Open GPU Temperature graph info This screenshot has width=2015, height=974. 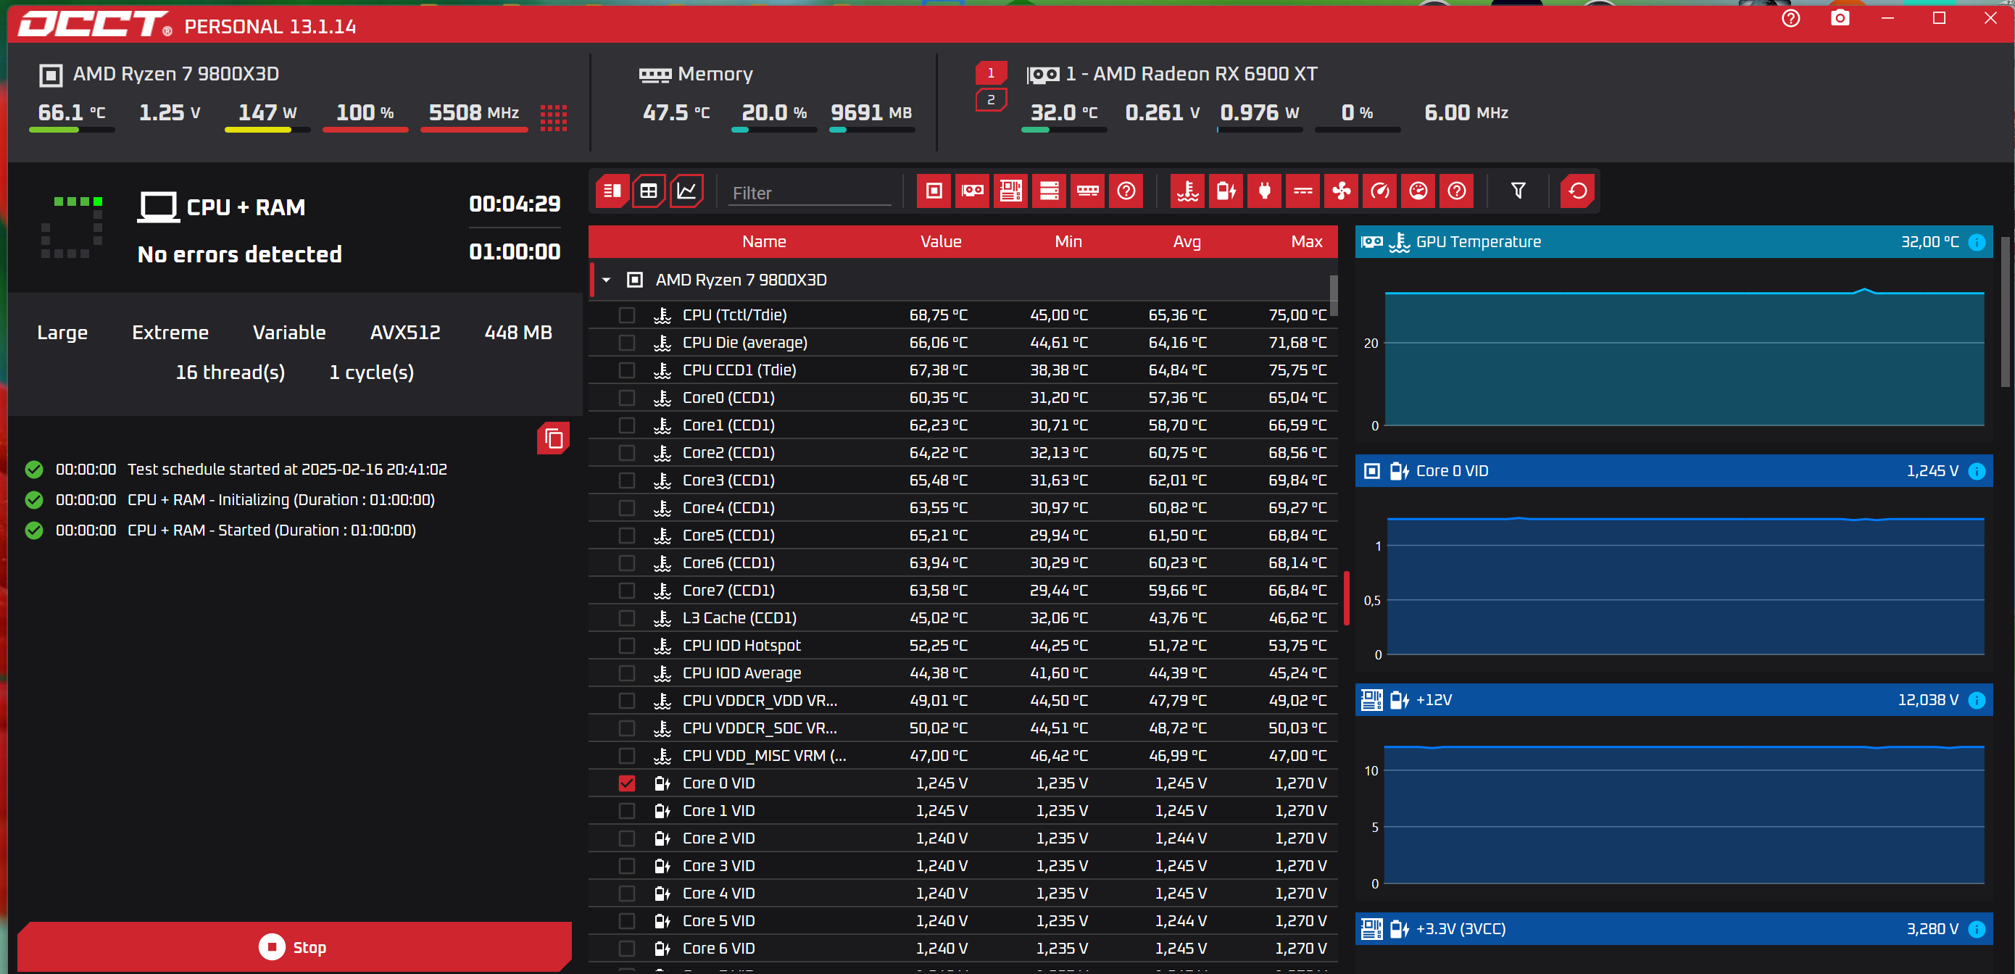pos(1976,243)
